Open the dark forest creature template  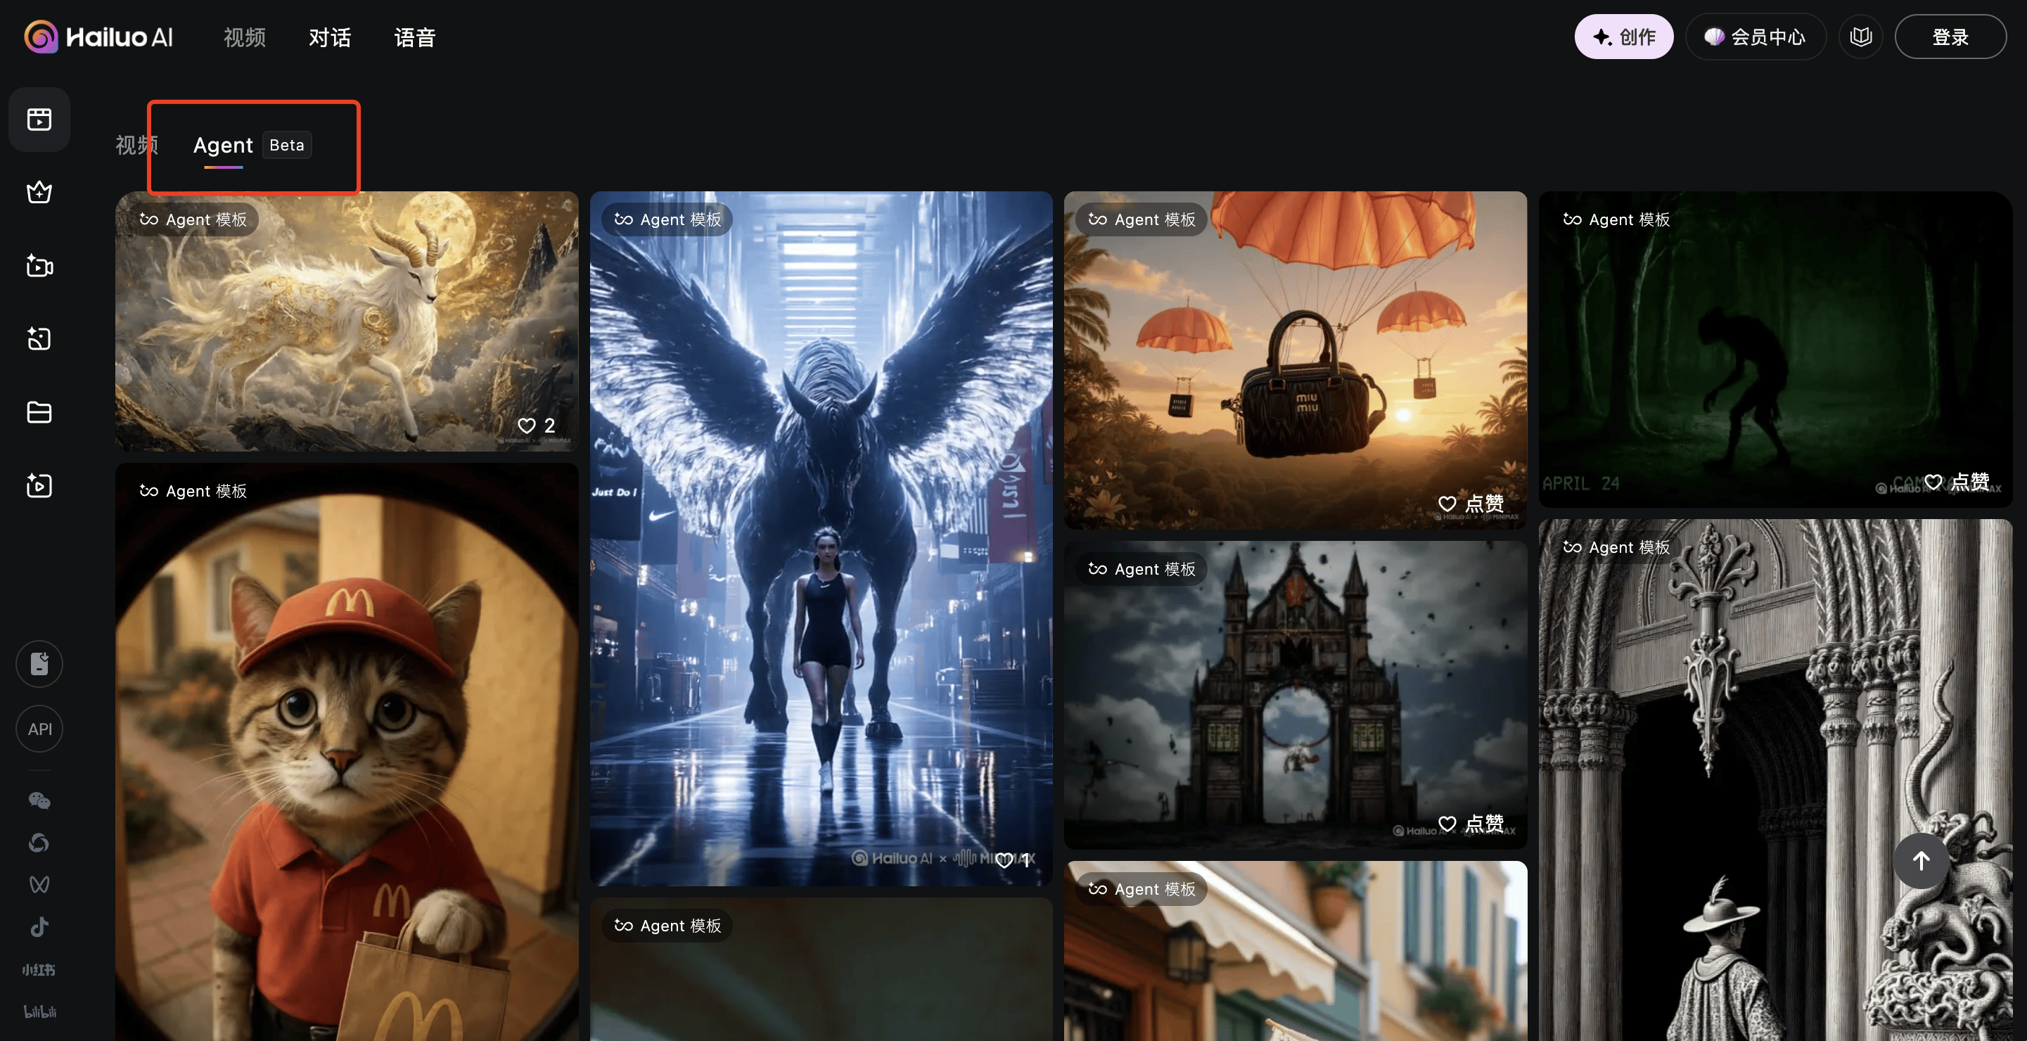1775,350
